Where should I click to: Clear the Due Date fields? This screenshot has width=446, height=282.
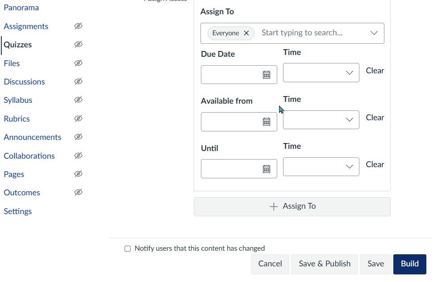(x=375, y=71)
